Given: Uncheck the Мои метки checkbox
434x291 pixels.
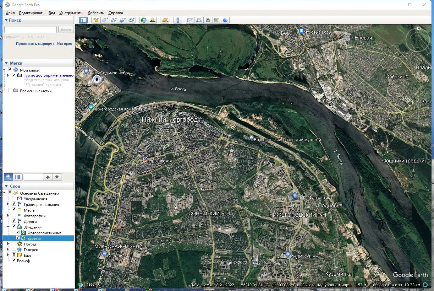Looking at the screenshot, I should [x=10, y=70].
